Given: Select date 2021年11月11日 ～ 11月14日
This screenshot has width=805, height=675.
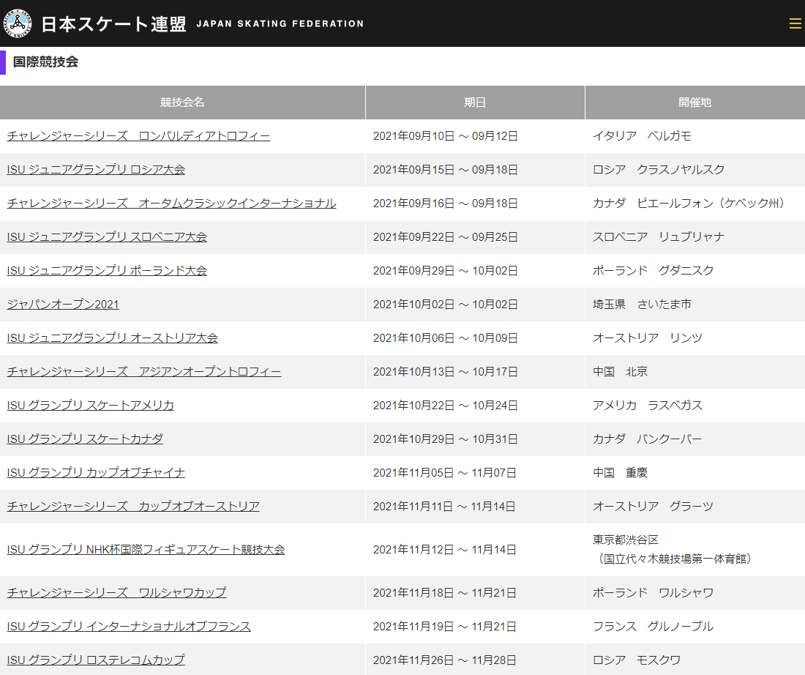Looking at the screenshot, I should [444, 506].
